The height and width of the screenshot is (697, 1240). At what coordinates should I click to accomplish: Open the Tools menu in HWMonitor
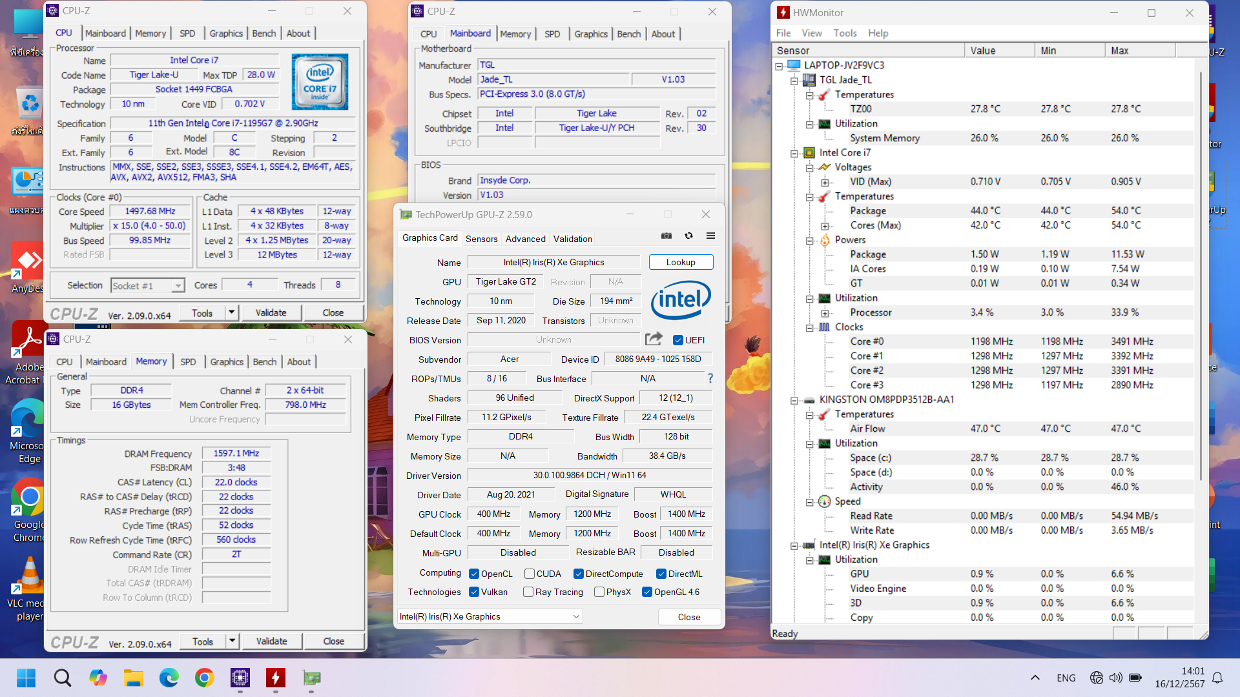[844, 33]
